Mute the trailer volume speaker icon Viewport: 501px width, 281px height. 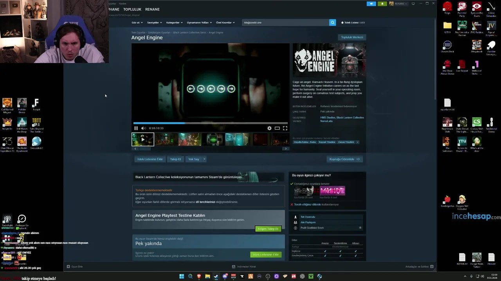click(x=143, y=128)
